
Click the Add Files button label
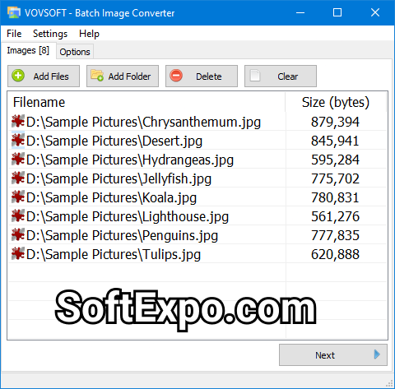click(x=51, y=76)
